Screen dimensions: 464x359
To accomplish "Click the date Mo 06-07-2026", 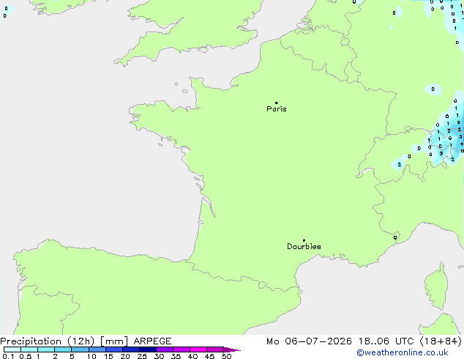I will click(x=309, y=341).
